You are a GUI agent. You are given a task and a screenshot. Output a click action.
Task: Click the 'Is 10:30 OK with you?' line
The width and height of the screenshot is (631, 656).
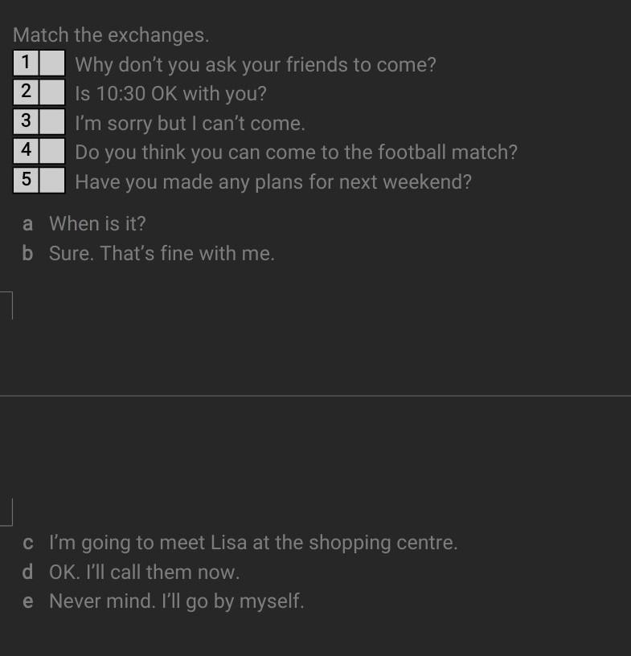[170, 94]
